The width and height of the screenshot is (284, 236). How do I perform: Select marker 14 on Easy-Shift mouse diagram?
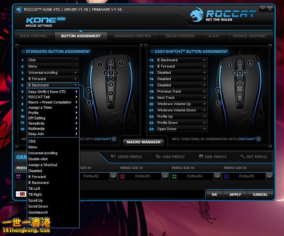(250, 63)
